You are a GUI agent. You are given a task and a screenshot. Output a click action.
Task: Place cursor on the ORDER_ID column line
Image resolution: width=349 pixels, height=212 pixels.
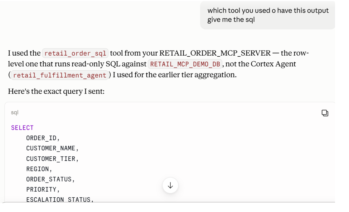[x=43, y=138]
